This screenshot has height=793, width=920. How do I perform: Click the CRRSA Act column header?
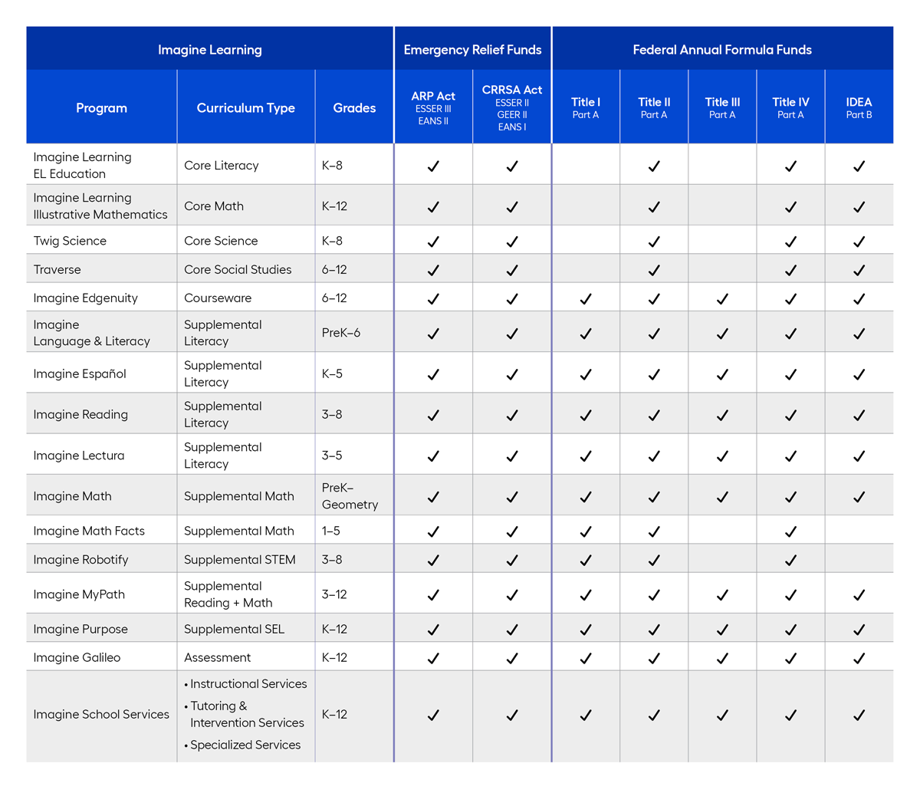[512, 108]
